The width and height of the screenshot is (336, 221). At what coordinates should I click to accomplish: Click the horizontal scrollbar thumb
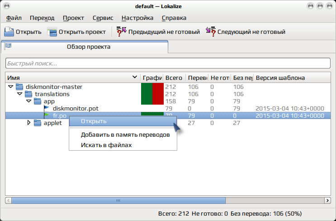(x=118, y=201)
